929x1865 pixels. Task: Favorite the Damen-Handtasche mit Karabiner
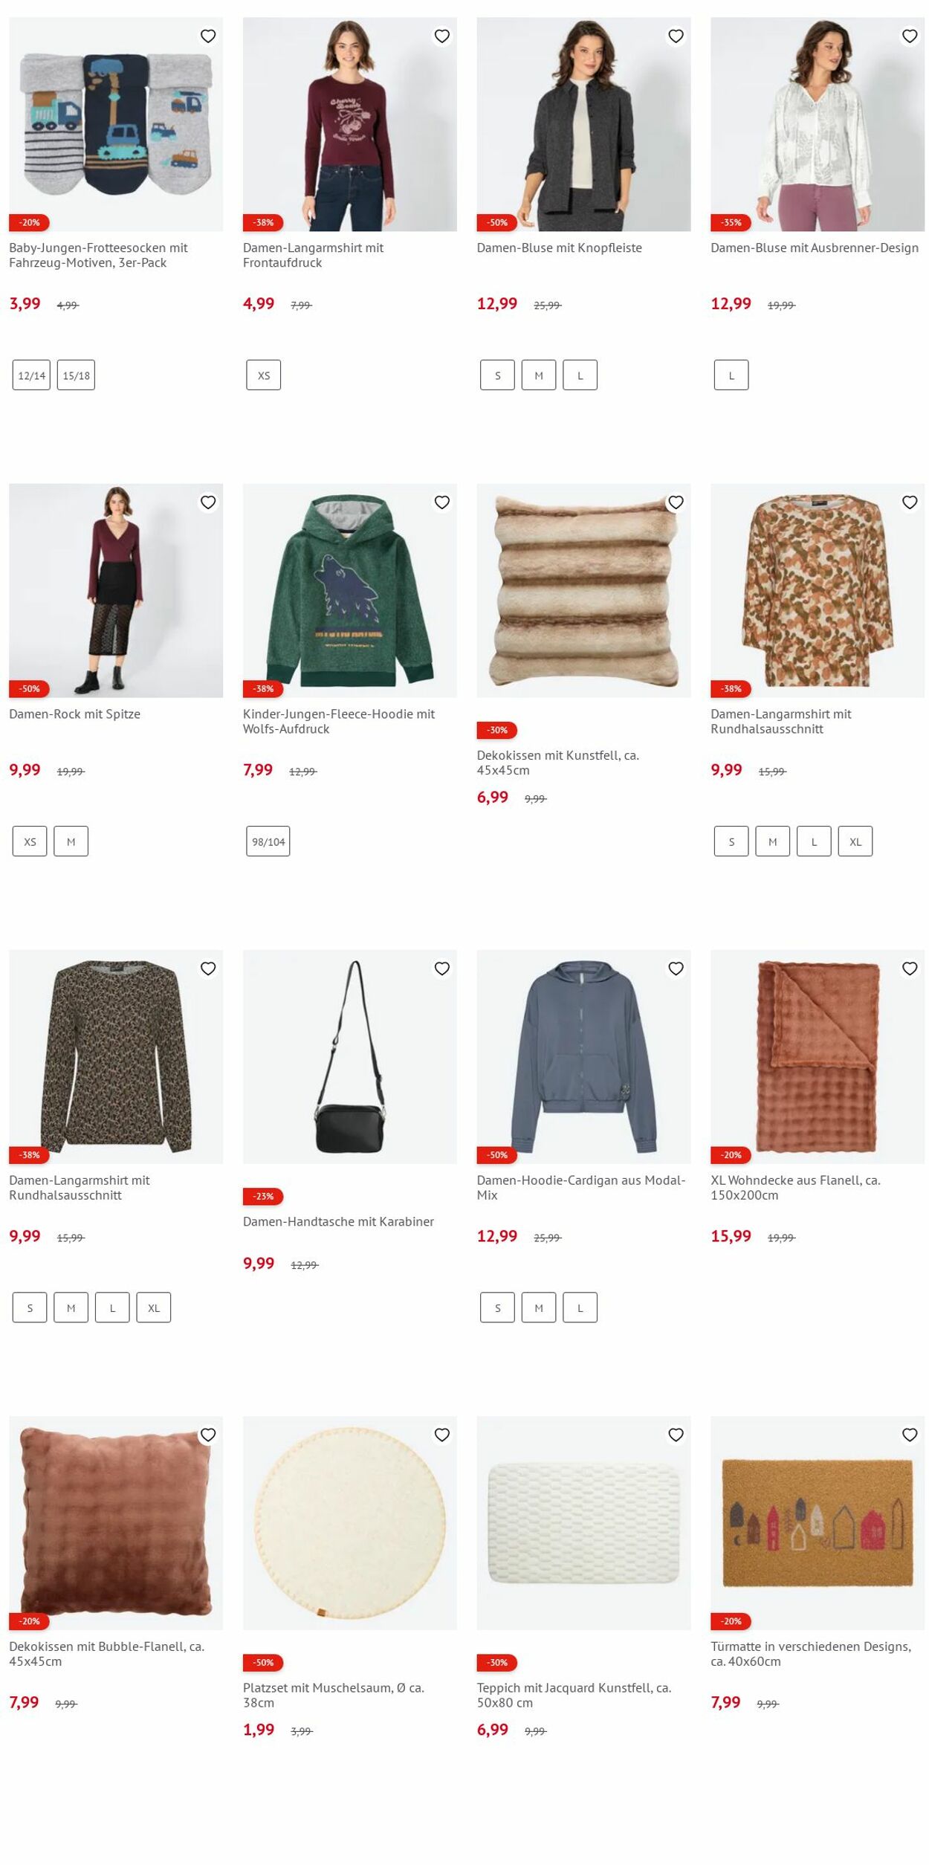click(x=442, y=969)
